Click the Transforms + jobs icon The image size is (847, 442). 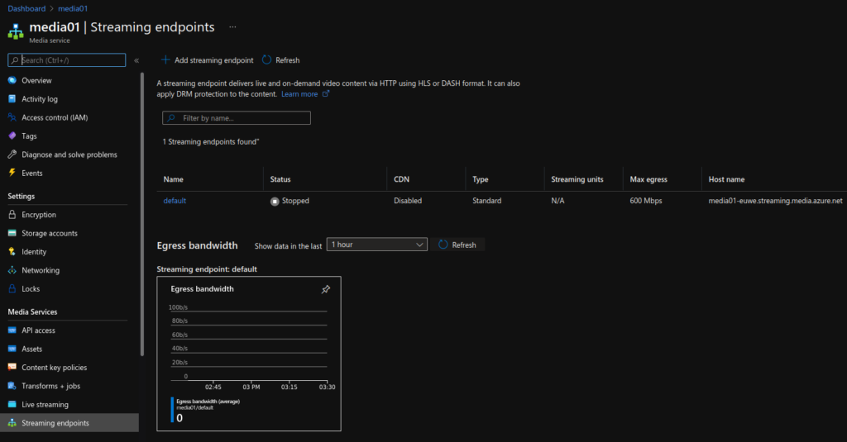(12, 386)
